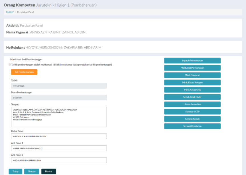Click the 'Aktiviti :' label text
The height and width of the screenshot is (175, 246).
pyautogui.click(x=13, y=25)
